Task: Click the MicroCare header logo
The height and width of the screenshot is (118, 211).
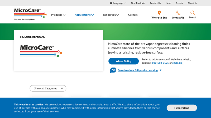Action: pos(30,14)
